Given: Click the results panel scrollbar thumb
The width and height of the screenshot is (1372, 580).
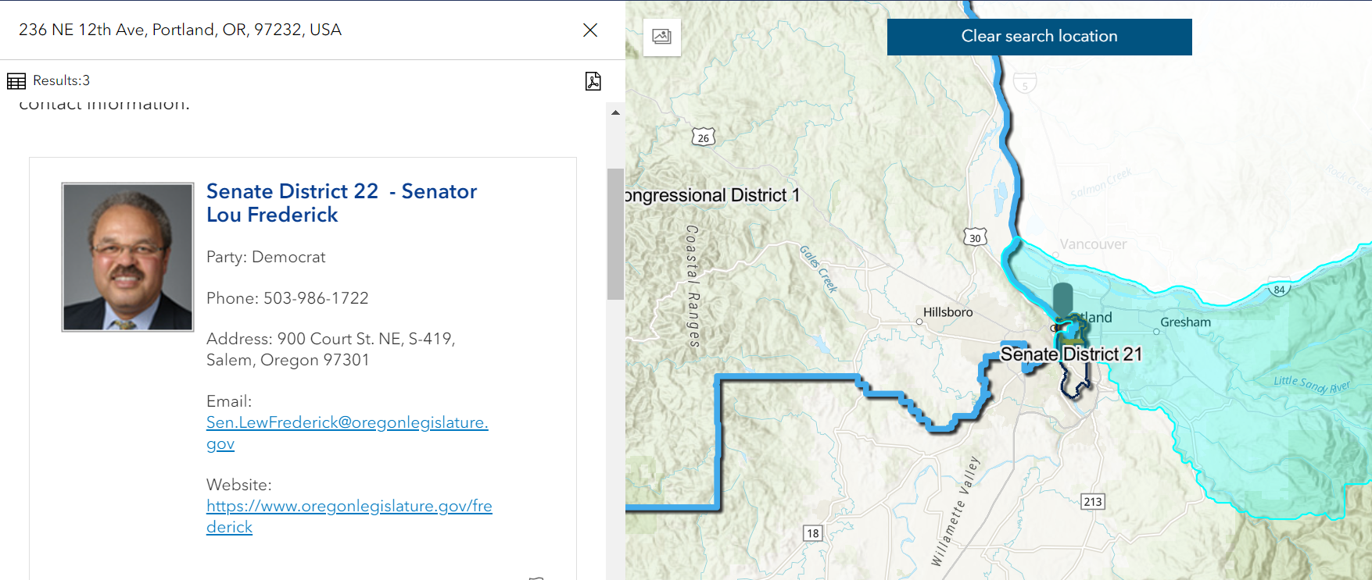Looking at the screenshot, I should [x=615, y=234].
